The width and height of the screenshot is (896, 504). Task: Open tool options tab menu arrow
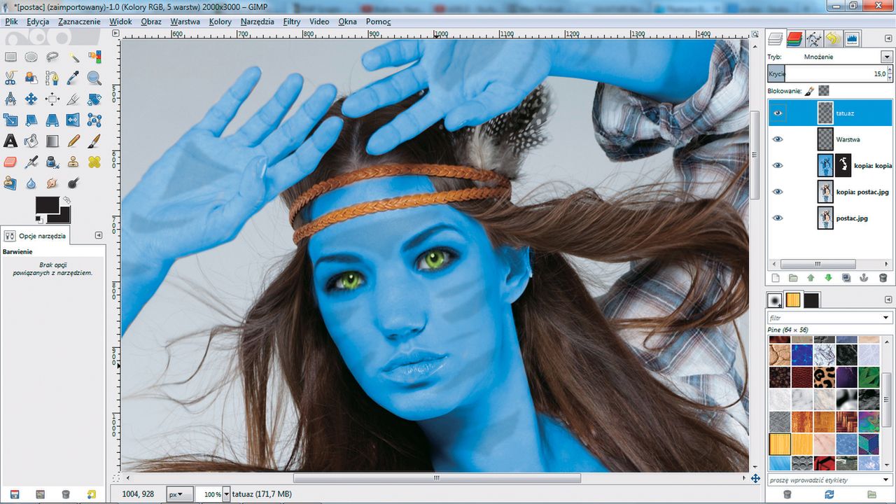pyautogui.click(x=99, y=235)
